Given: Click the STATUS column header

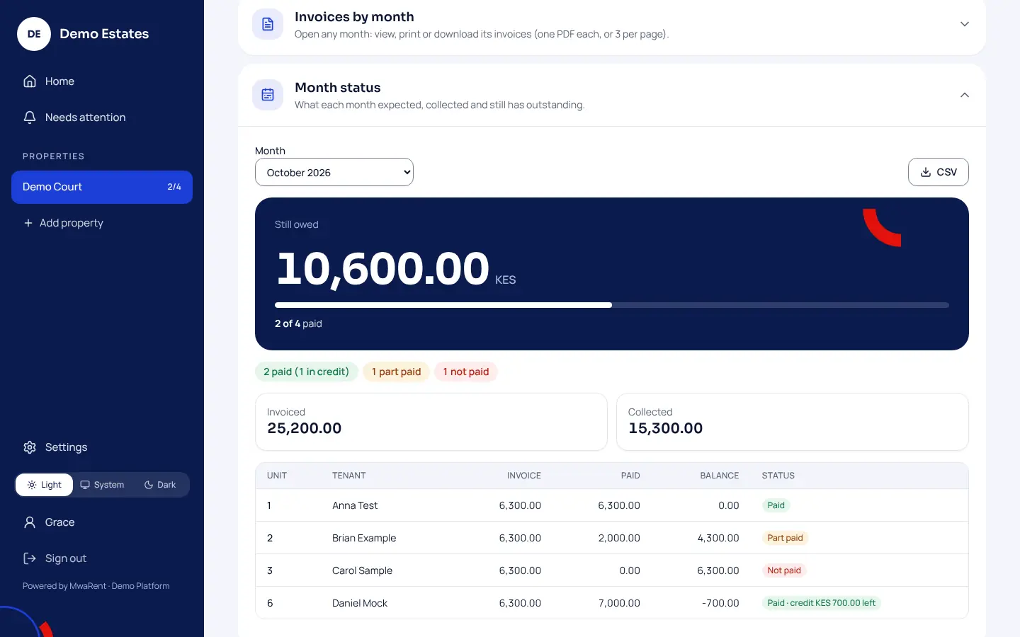Looking at the screenshot, I should (x=778, y=476).
